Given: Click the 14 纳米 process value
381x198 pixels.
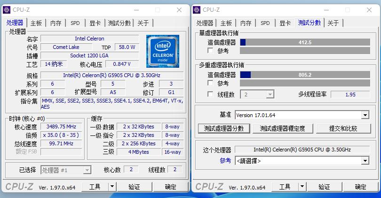Looking at the screenshot, I should (54, 64).
